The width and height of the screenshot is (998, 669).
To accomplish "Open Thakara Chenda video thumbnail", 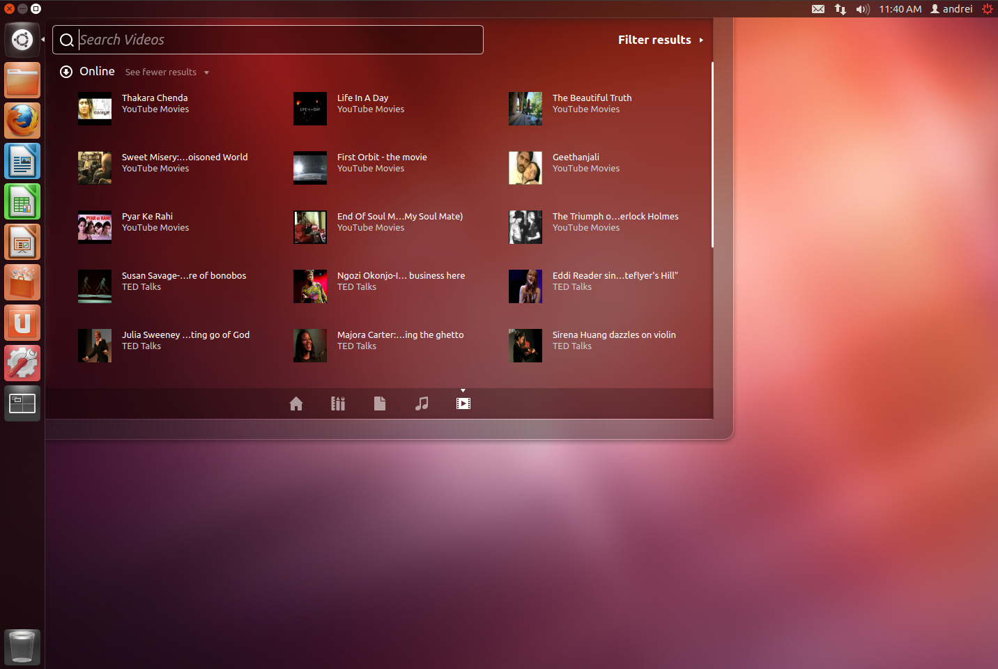I will [95, 109].
